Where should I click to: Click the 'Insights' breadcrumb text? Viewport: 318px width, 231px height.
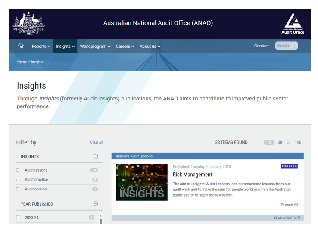point(37,62)
